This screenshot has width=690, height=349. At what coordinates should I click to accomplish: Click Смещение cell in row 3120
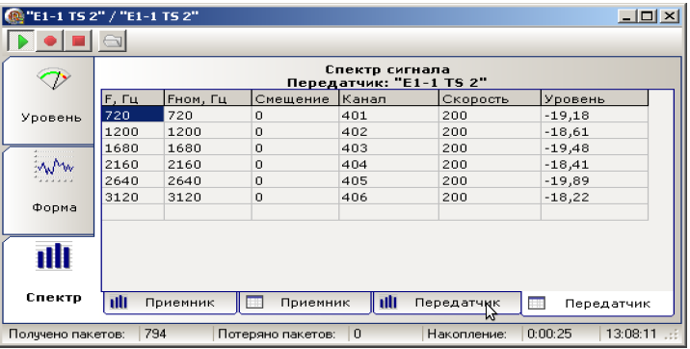295,197
